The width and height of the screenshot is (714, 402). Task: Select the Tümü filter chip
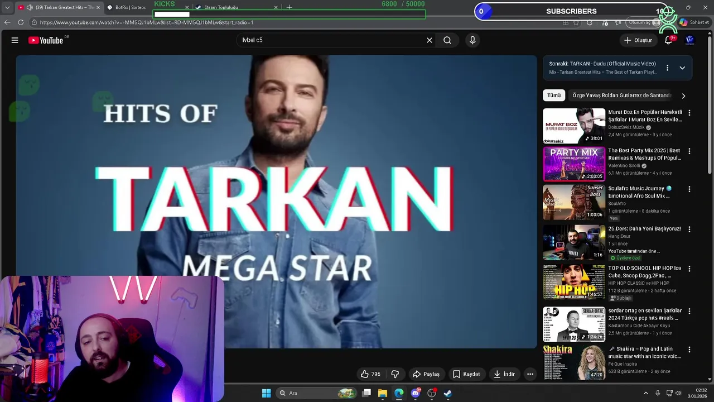(x=554, y=95)
